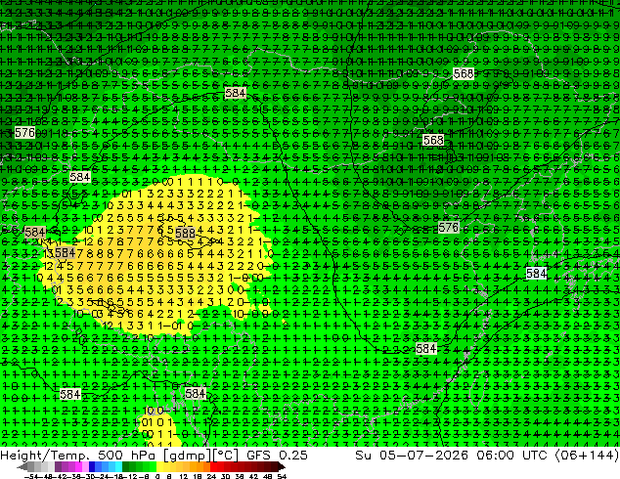Click the '54' legend scale value
Screen dimensions: 620x479
coord(282,476)
